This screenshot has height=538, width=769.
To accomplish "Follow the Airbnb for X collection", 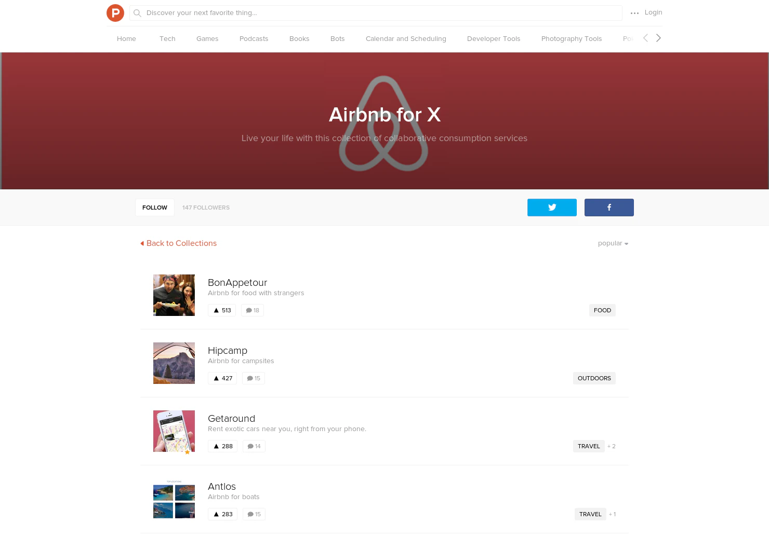I will tap(155, 208).
